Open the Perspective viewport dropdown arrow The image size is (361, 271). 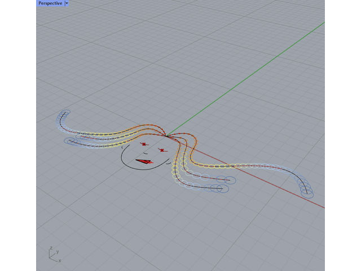(x=67, y=3)
